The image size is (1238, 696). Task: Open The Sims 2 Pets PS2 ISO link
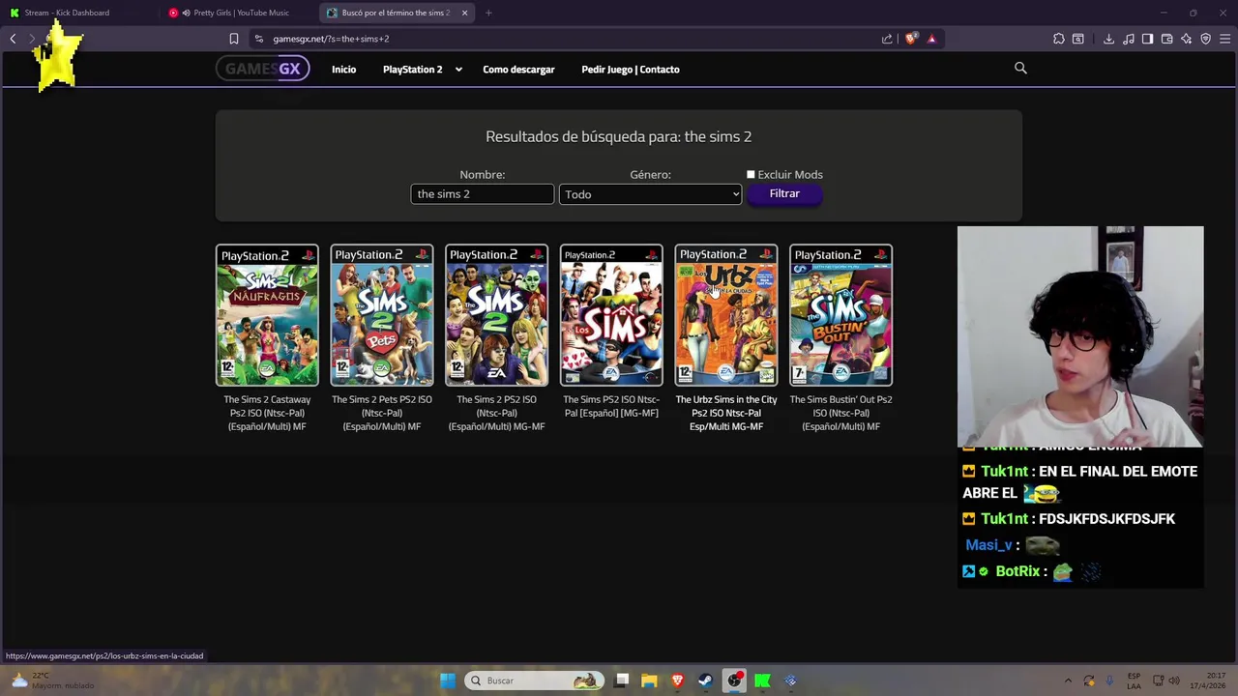pos(382,413)
